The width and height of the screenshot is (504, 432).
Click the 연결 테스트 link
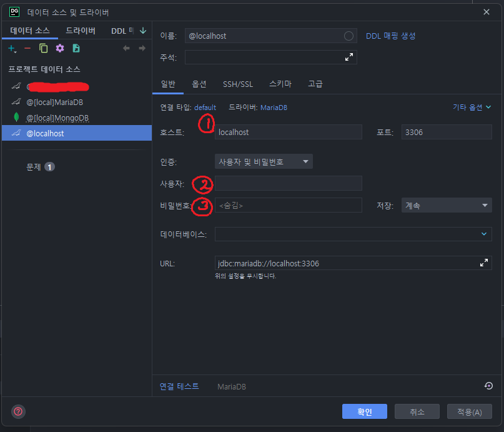click(x=179, y=386)
